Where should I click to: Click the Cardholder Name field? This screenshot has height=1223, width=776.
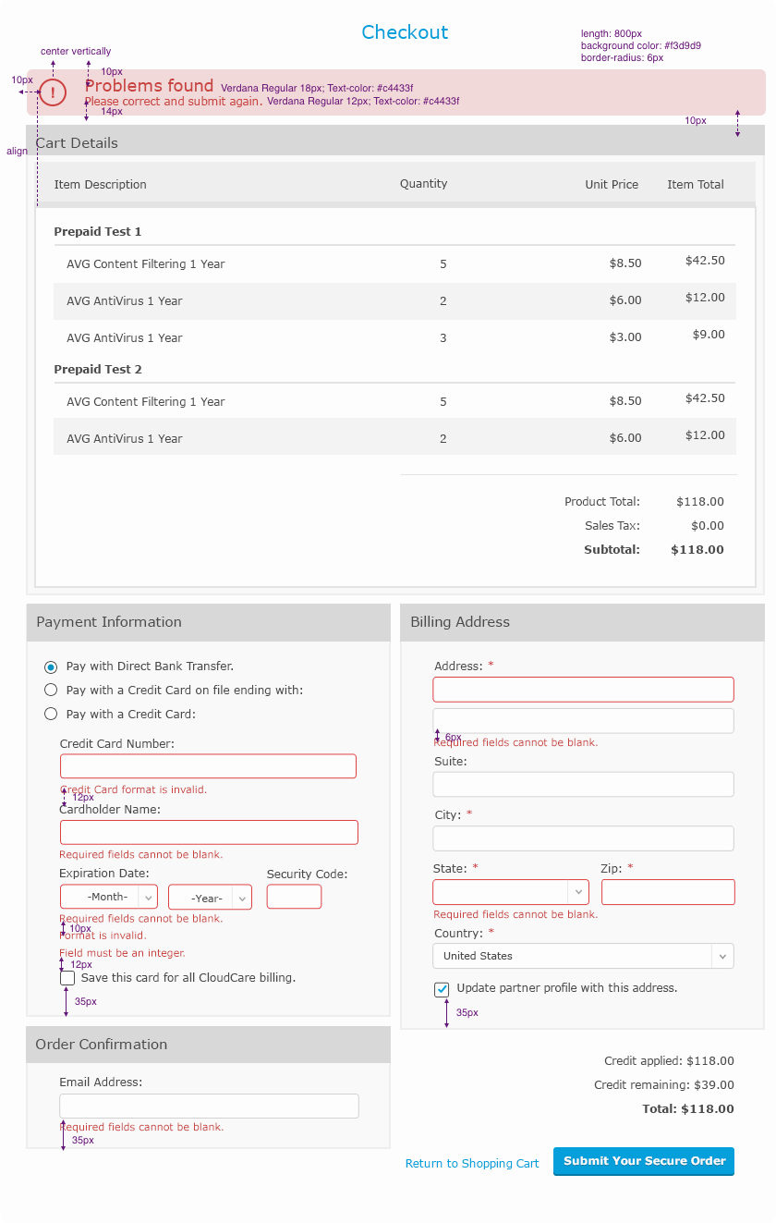tap(209, 832)
